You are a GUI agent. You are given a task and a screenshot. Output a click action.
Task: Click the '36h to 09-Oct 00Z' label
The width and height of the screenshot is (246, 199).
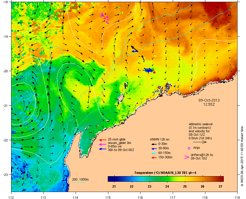(x=121, y=150)
